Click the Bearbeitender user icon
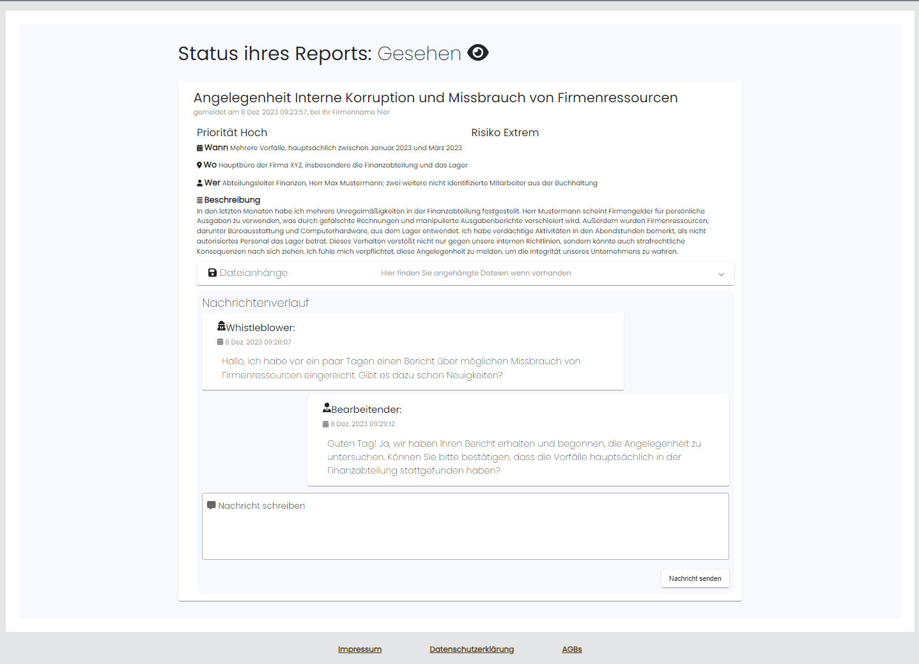919x664 pixels. tap(327, 408)
